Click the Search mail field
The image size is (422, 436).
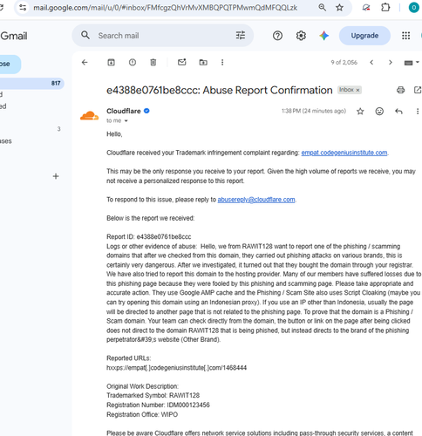click(163, 36)
